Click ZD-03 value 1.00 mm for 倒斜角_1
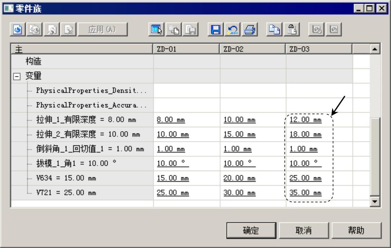 point(303,149)
